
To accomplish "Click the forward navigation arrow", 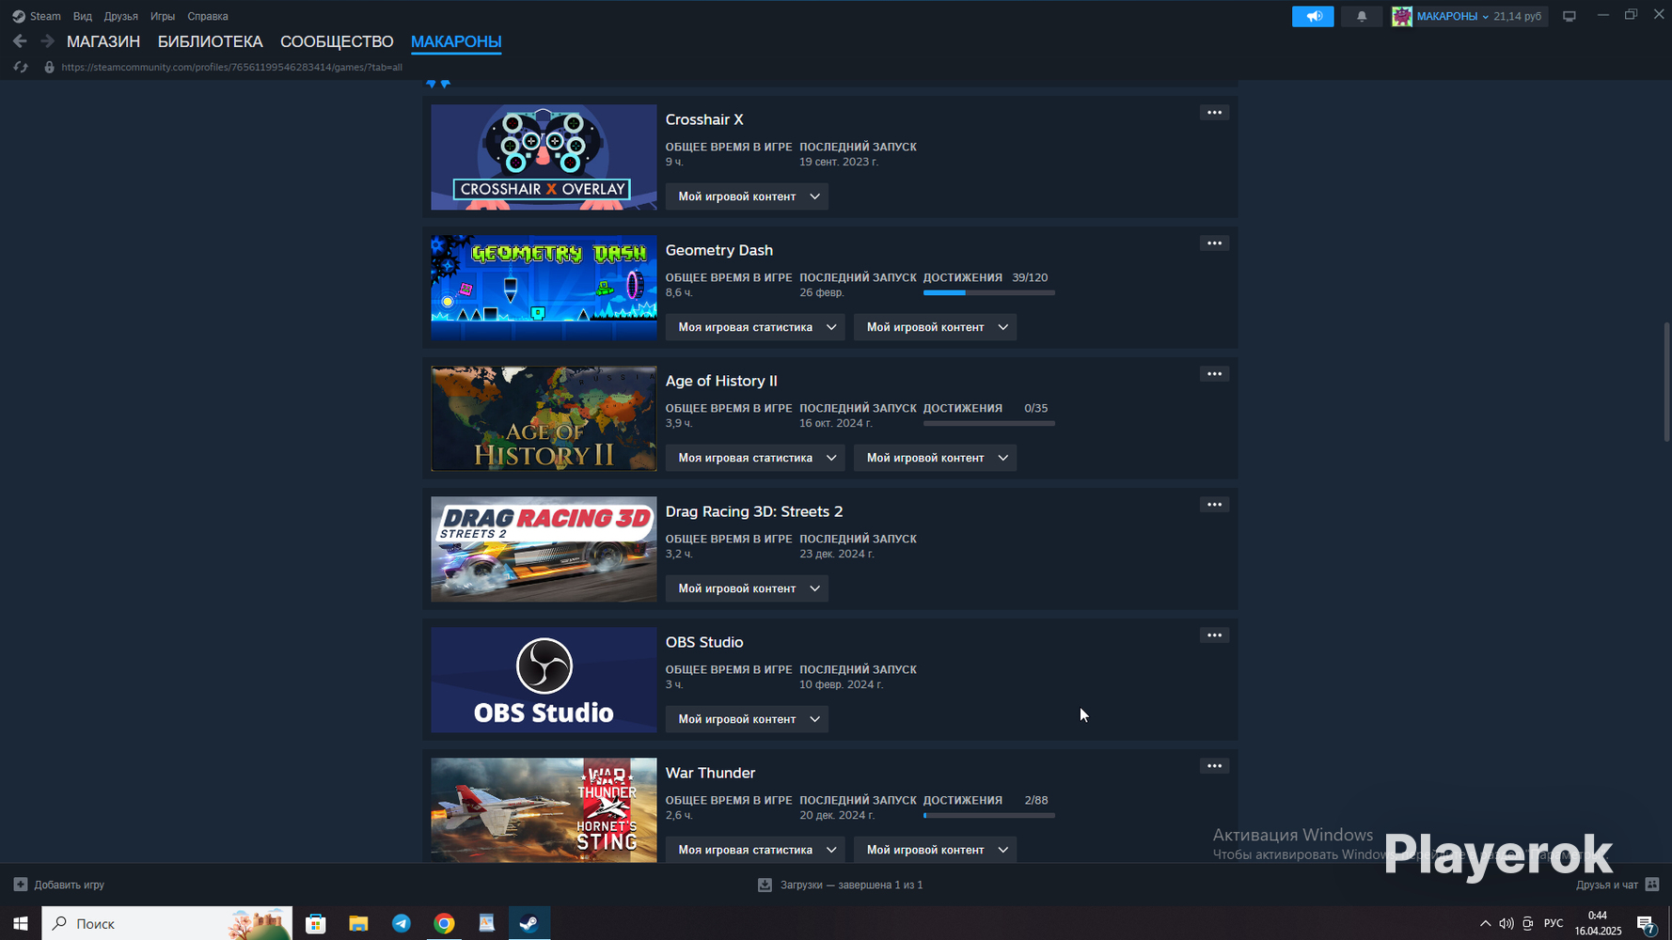I will [x=47, y=41].
